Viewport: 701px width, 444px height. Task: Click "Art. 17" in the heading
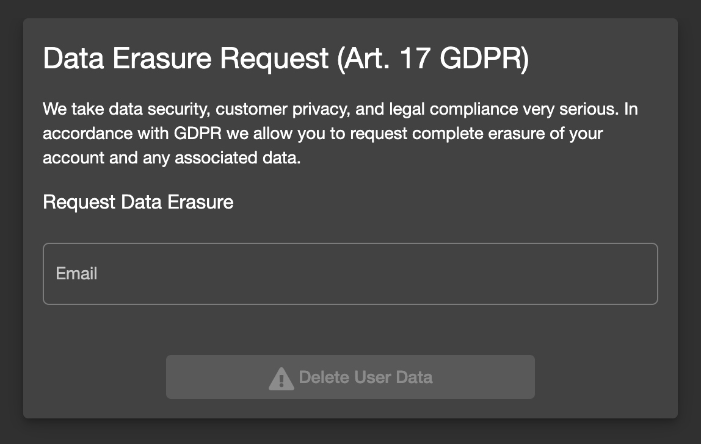coord(384,59)
